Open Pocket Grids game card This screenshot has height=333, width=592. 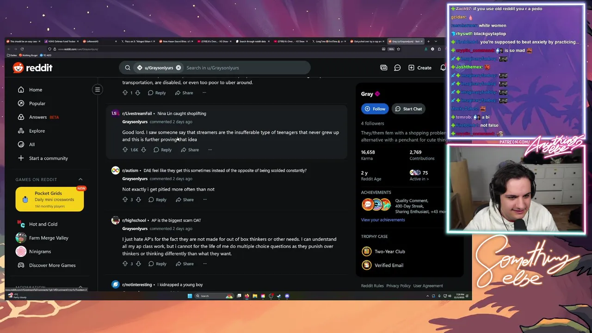(x=49, y=199)
